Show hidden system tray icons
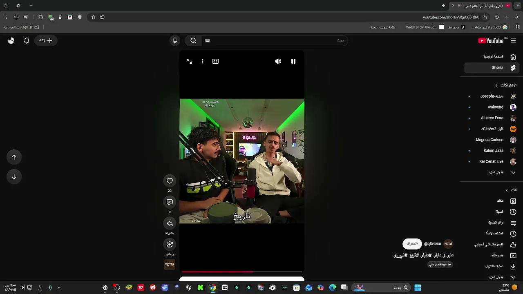The height and width of the screenshot is (294, 523). (x=59, y=287)
